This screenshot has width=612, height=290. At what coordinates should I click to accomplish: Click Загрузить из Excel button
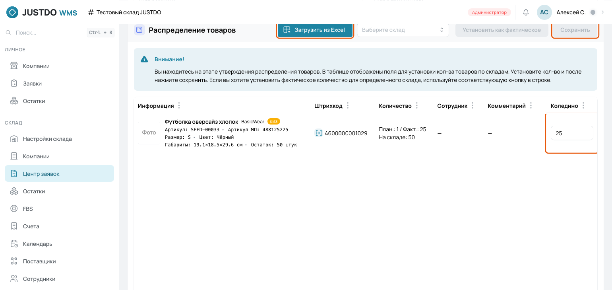click(315, 30)
